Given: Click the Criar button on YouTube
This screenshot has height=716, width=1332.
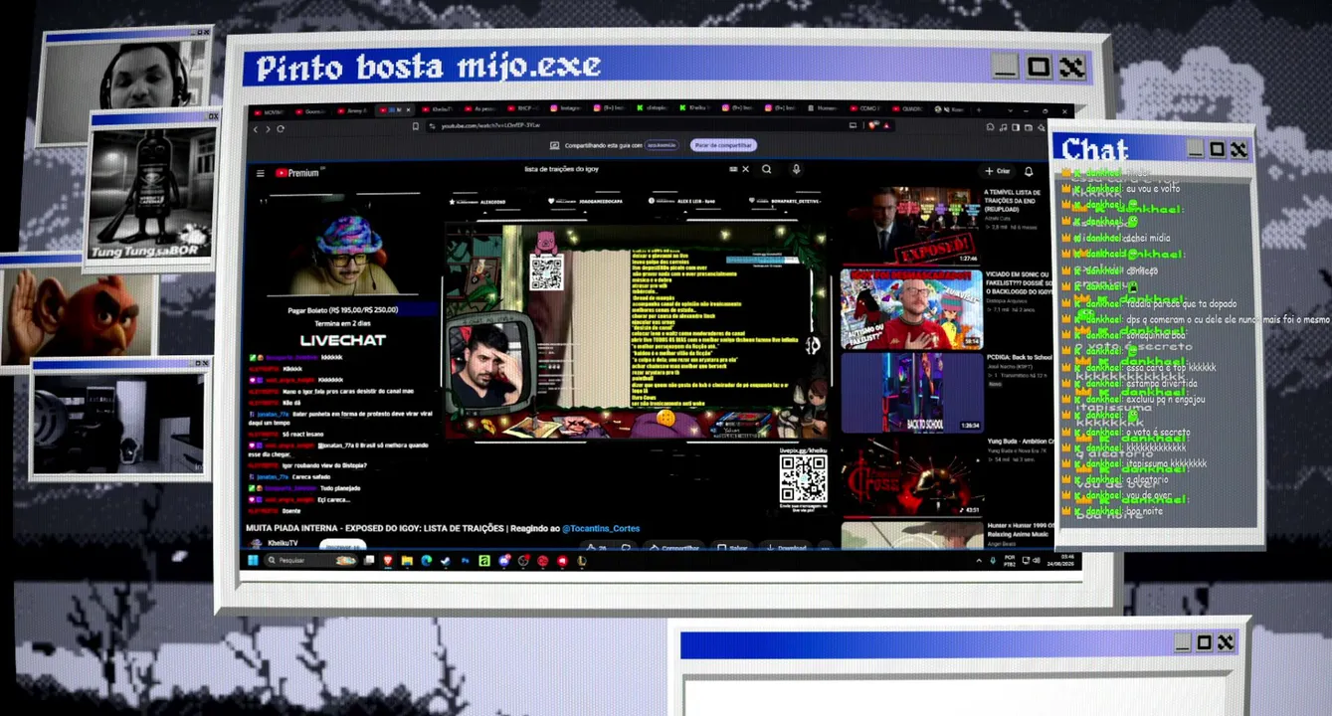Looking at the screenshot, I should pos(997,171).
